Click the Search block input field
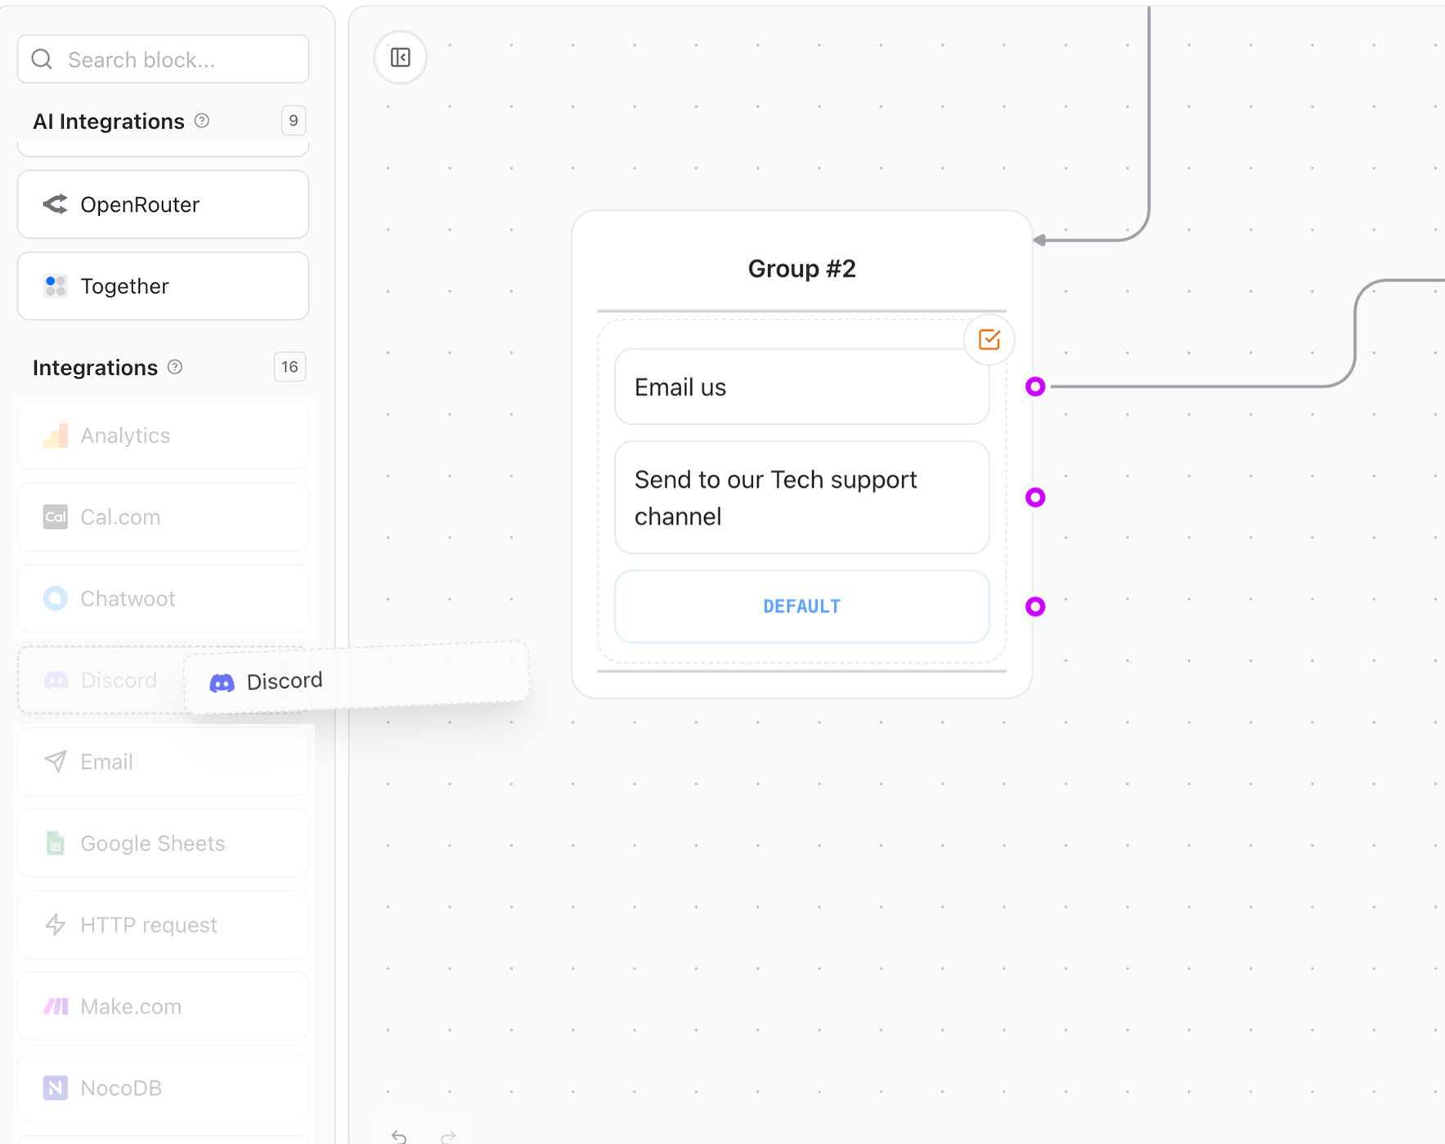The image size is (1445, 1144). coord(162,58)
